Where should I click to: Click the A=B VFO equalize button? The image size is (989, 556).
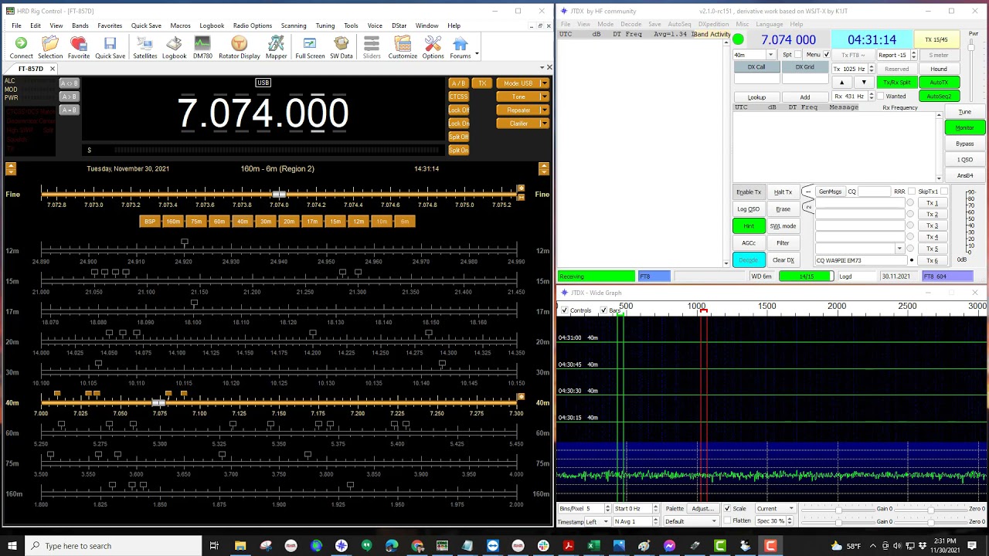tap(69, 110)
